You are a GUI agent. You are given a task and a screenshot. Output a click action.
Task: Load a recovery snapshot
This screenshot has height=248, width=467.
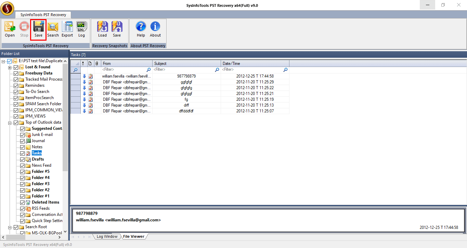coord(102,29)
